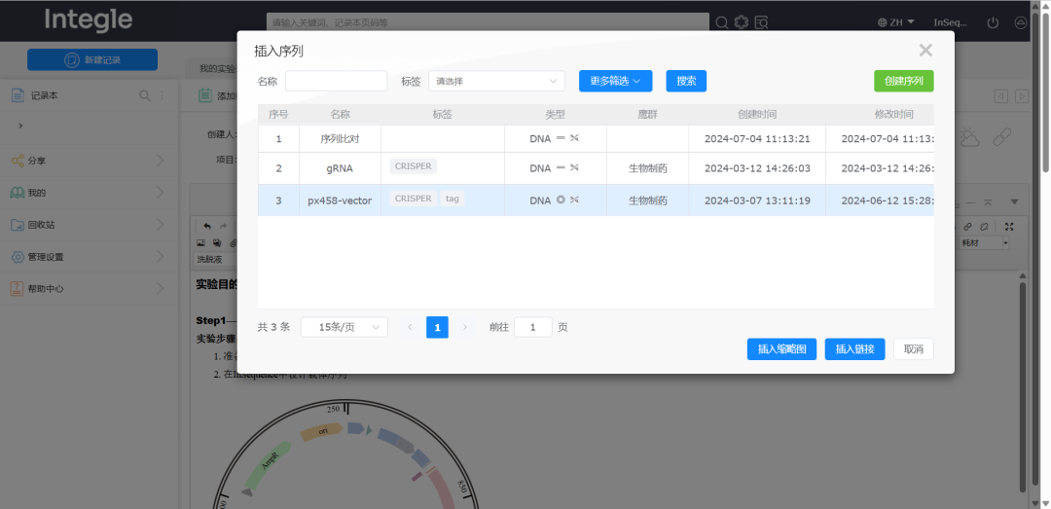Click the circular plasmid icon in px458-vector row
Screen dimensions: 1051x509
[562, 200]
